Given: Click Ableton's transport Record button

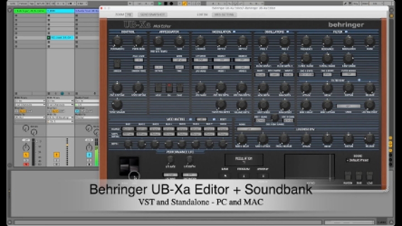Looking at the screenshot, I should (171, 3).
